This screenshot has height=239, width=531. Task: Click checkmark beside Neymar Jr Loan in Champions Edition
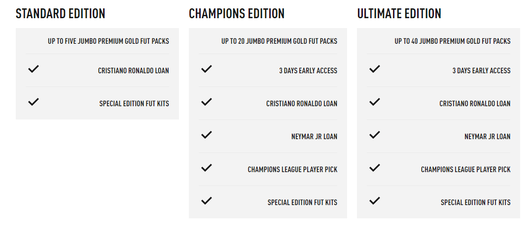207,135
